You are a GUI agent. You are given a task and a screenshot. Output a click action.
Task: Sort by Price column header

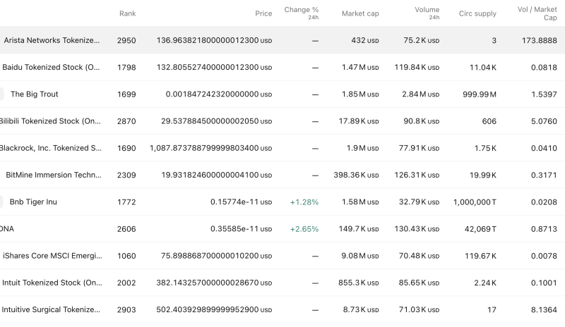coord(263,13)
